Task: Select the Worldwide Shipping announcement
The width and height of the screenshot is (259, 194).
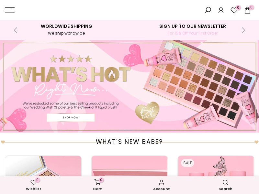Action: 66,30
